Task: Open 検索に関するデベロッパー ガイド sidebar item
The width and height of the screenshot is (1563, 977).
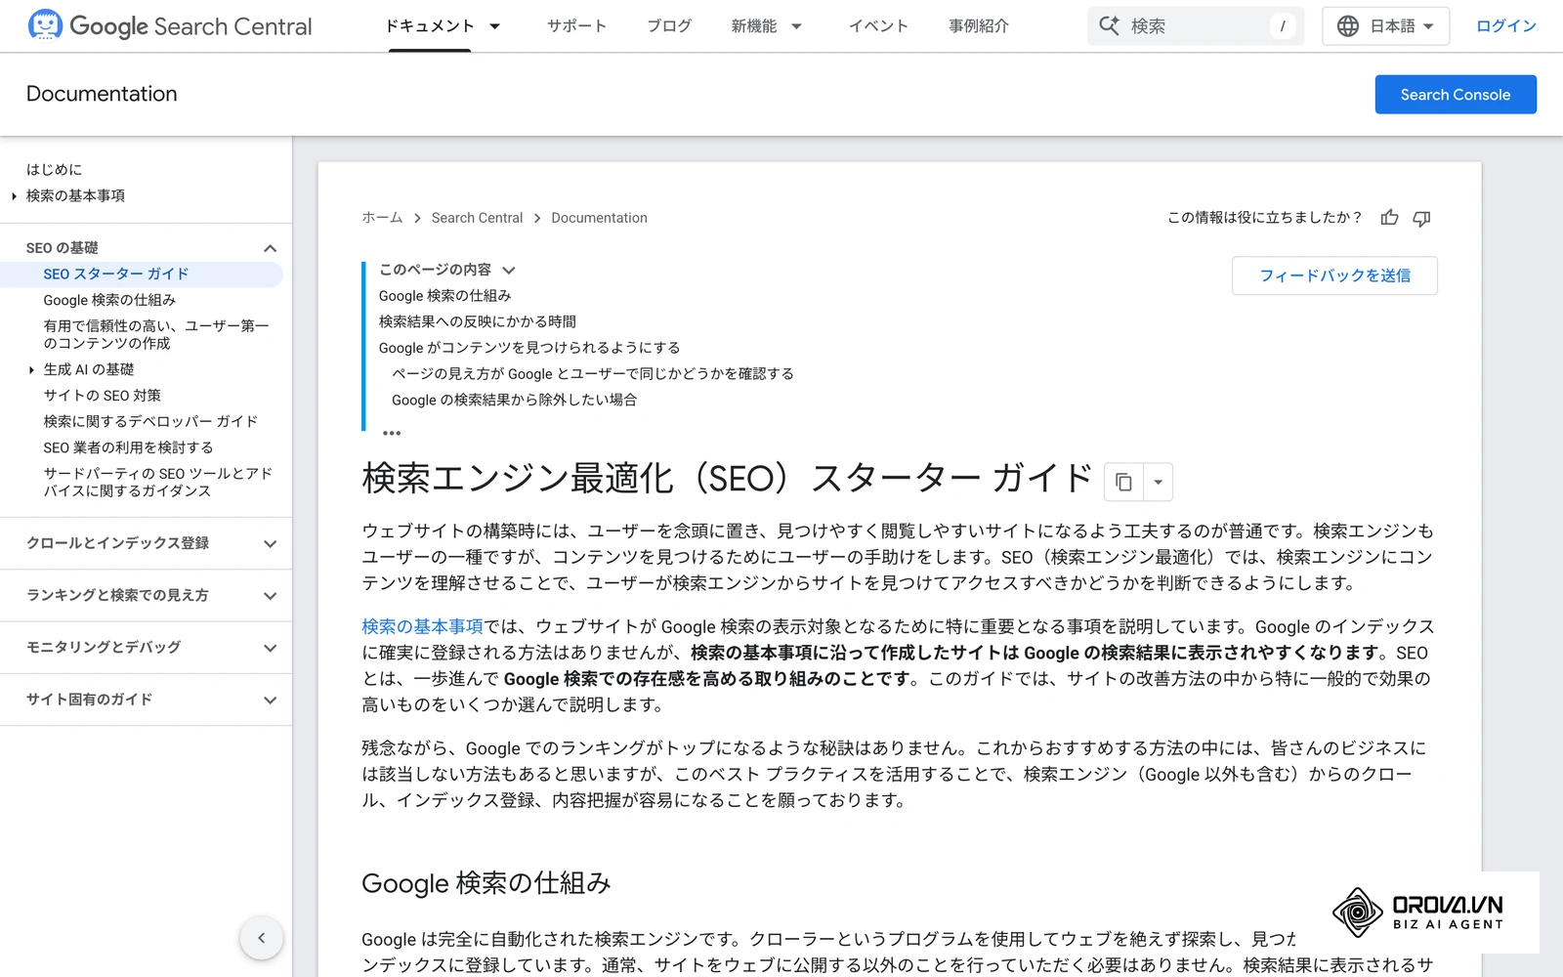Action: point(150,422)
